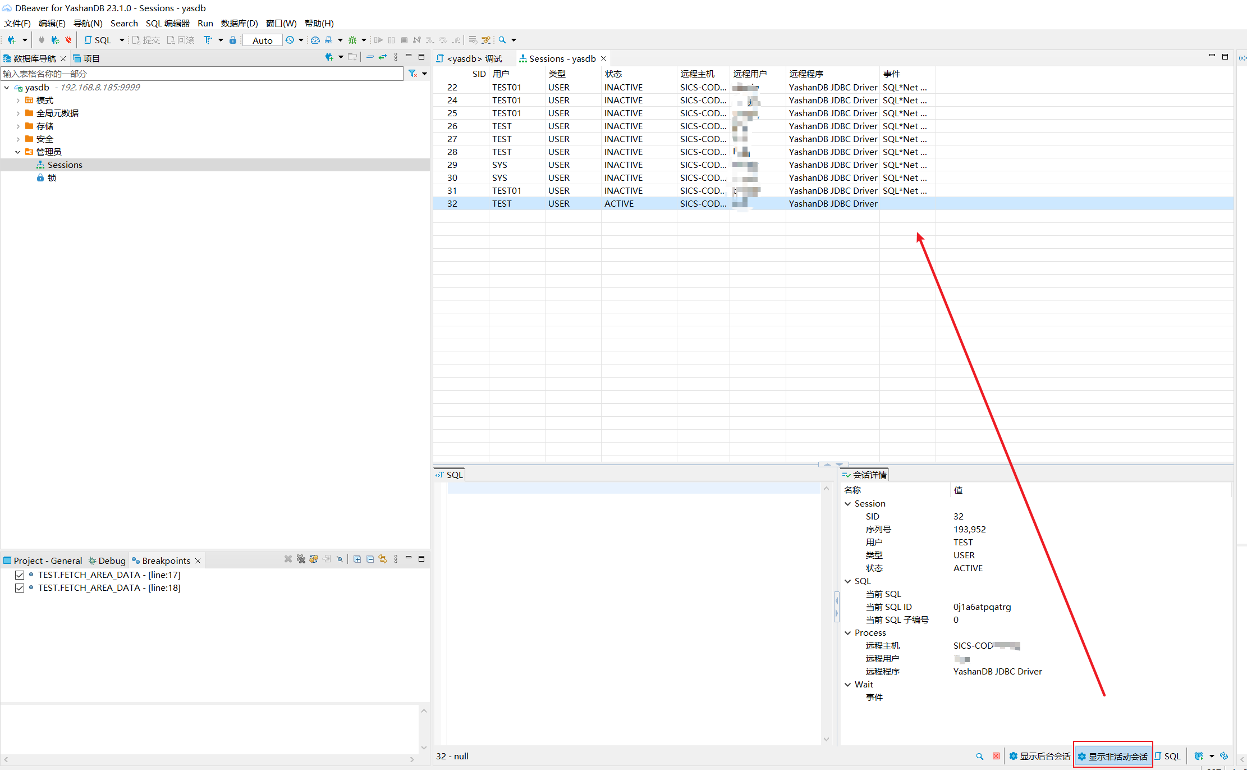The width and height of the screenshot is (1247, 770).
Task: Click the auto-refresh clock icon in Sessions bar
Action: [1199, 756]
